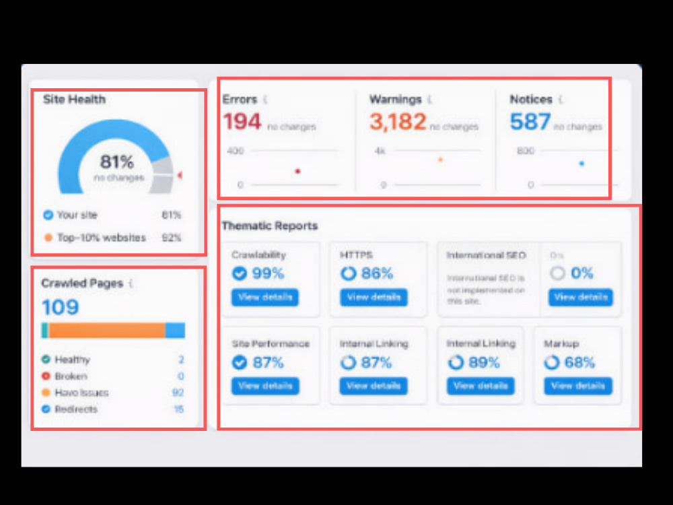Open View details for Internal Linking 89%
This screenshot has height=505, width=673.
coord(481,386)
